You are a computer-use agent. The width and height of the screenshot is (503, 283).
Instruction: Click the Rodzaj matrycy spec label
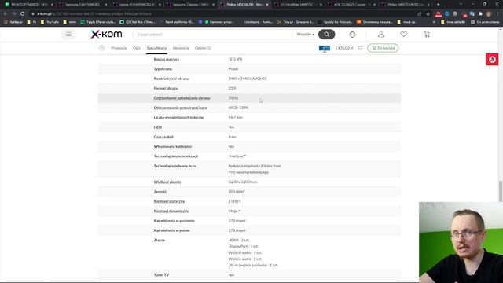pos(167,60)
